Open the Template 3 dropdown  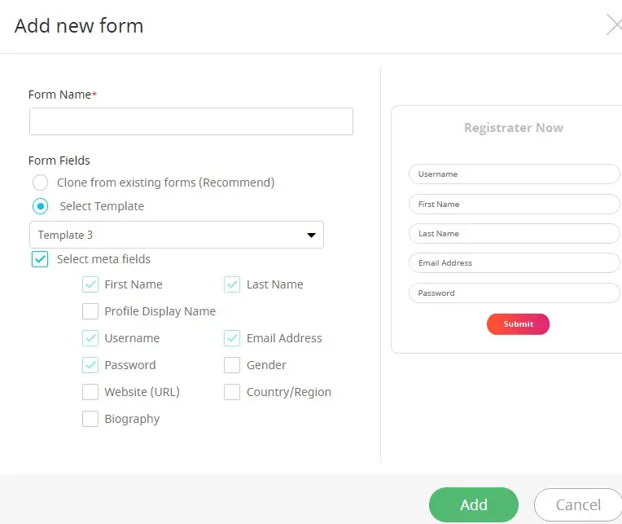(177, 235)
